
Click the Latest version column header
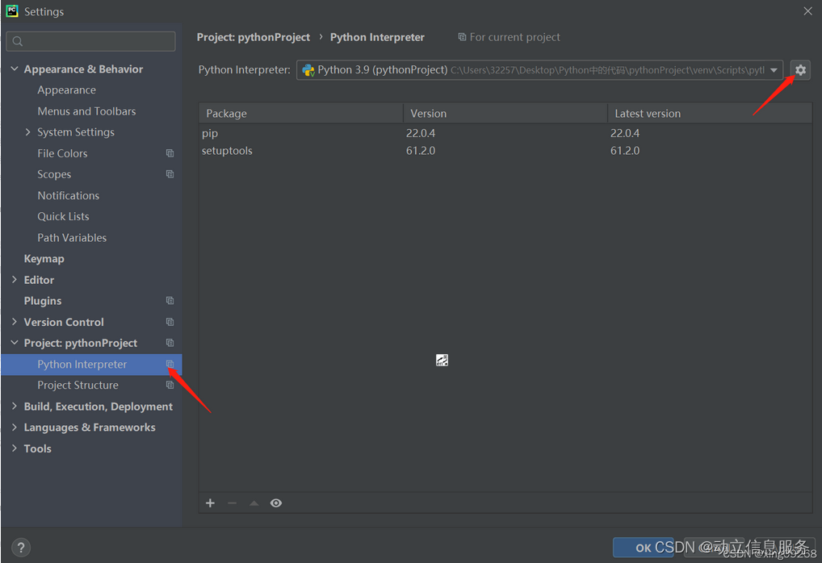[x=710, y=113]
